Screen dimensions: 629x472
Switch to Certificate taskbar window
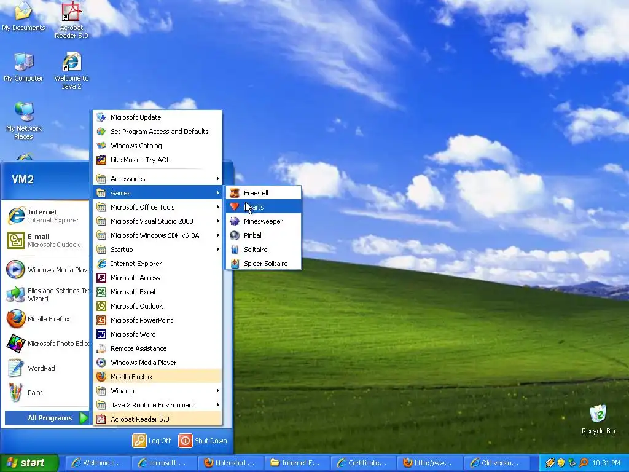click(364, 463)
